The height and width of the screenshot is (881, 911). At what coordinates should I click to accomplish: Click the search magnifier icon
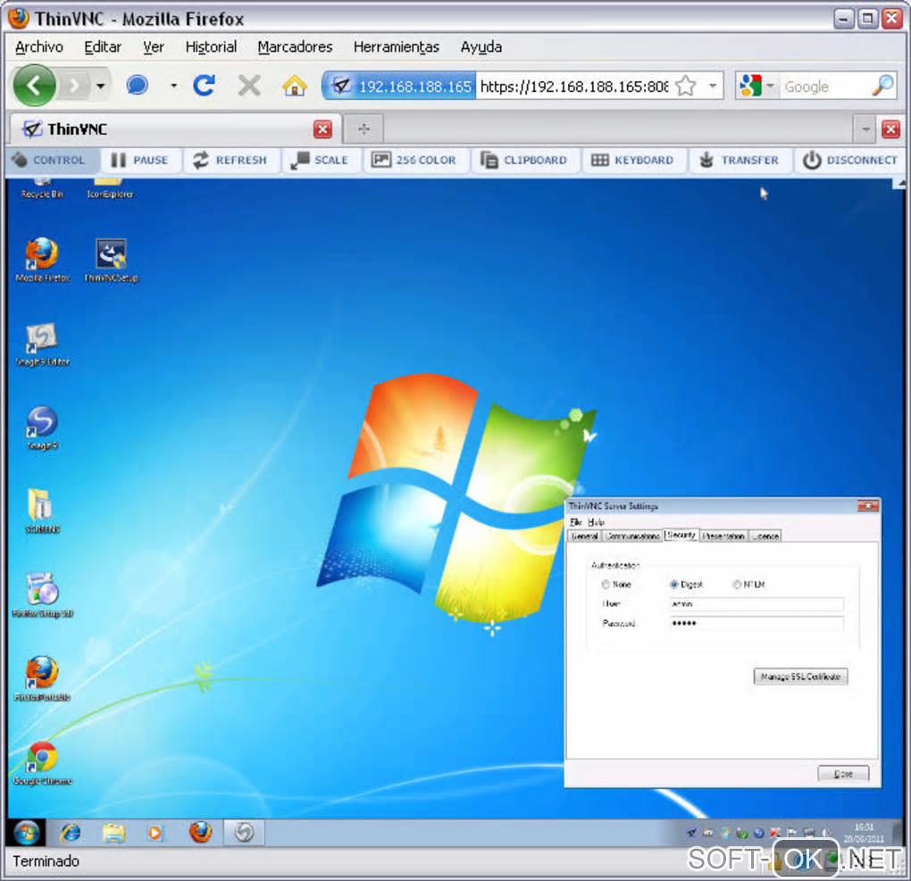coord(883,86)
